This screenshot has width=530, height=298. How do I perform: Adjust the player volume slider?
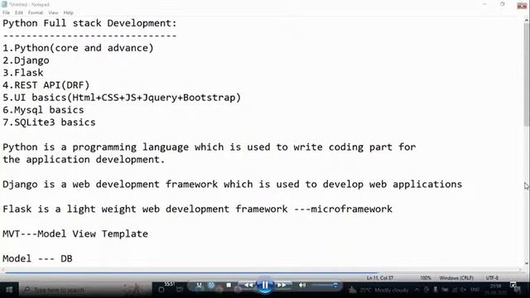click(x=325, y=286)
